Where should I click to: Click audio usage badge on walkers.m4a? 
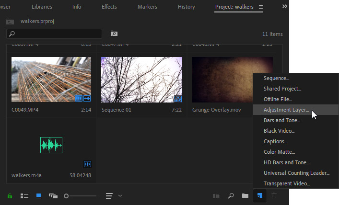point(88,164)
